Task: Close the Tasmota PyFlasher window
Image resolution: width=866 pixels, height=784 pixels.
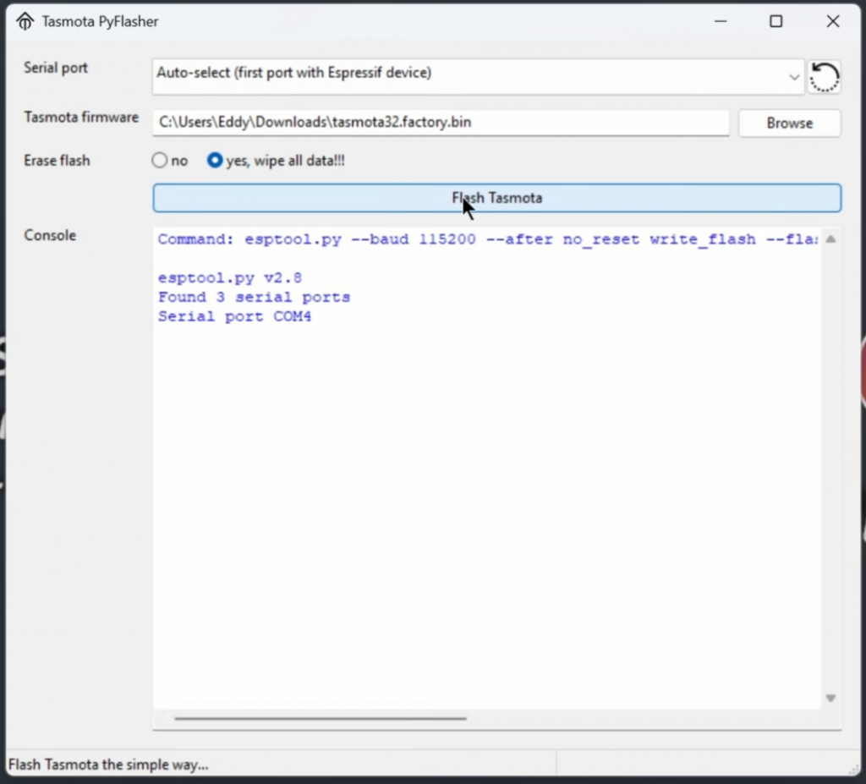Action: click(x=833, y=22)
